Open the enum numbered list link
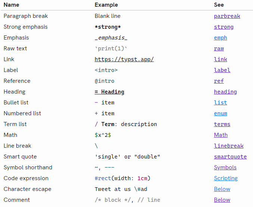The height and width of the screenshot is (207, 253). pos(220,113)
